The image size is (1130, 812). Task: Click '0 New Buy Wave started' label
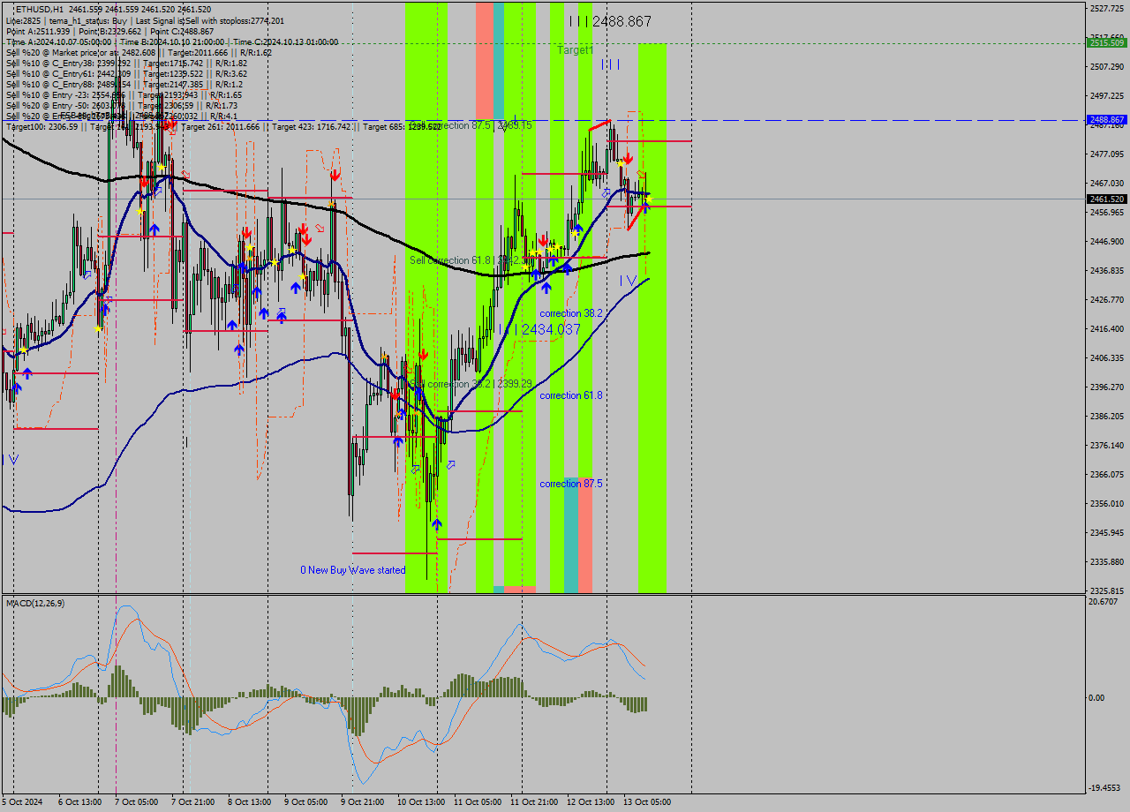(x=353, y=570)
